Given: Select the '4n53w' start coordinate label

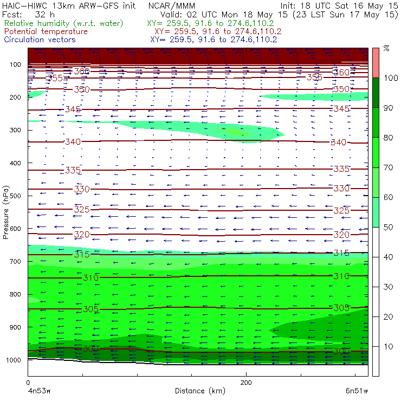Looking at the screenshot, I should point(39,391).
